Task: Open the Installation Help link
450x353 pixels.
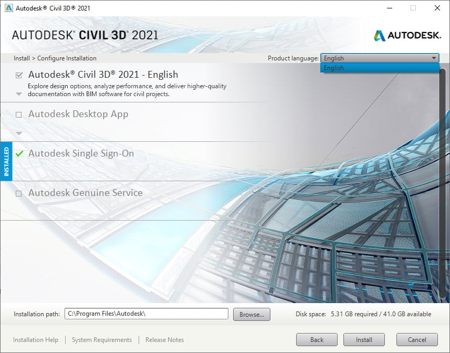Action: [36, 339]
